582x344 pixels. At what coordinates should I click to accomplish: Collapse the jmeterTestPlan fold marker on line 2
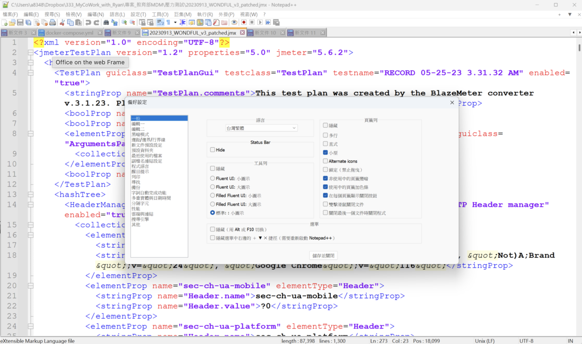(31, 53)
